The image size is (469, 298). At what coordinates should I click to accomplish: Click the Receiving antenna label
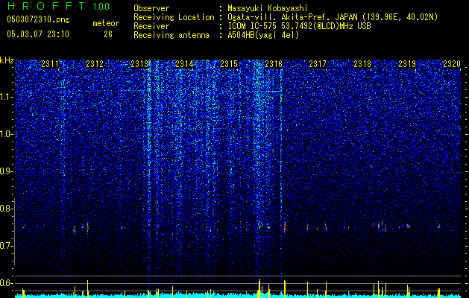tap(171, 35)
